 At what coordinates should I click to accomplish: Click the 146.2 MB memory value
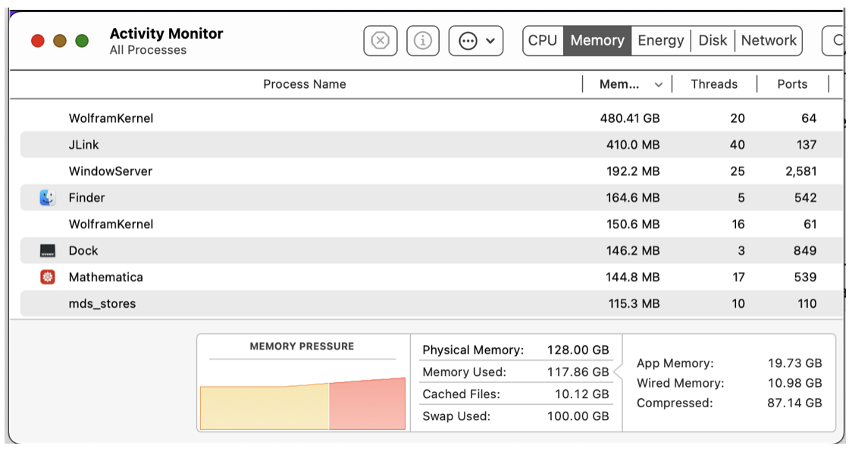(633, 250)
